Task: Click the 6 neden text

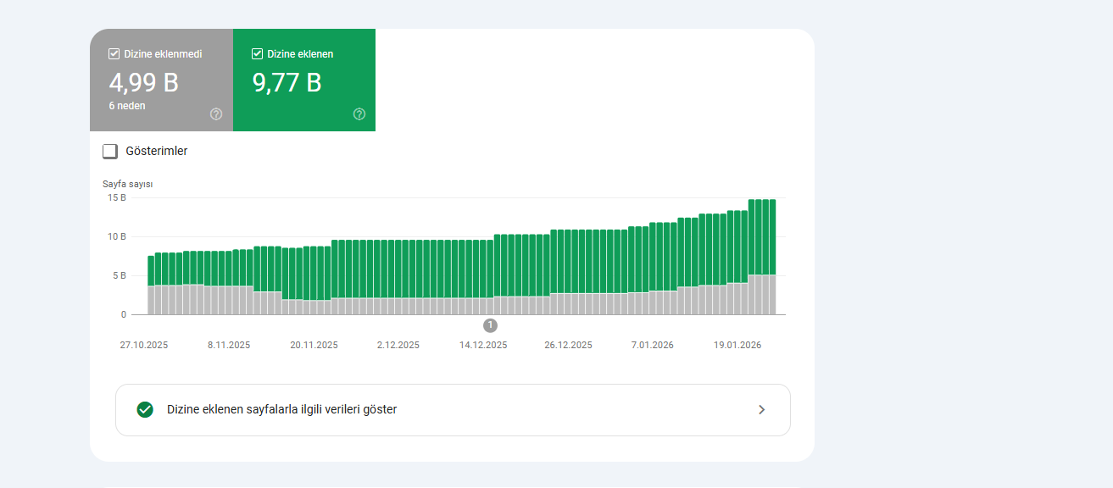Action: click(x=127, y=106)
